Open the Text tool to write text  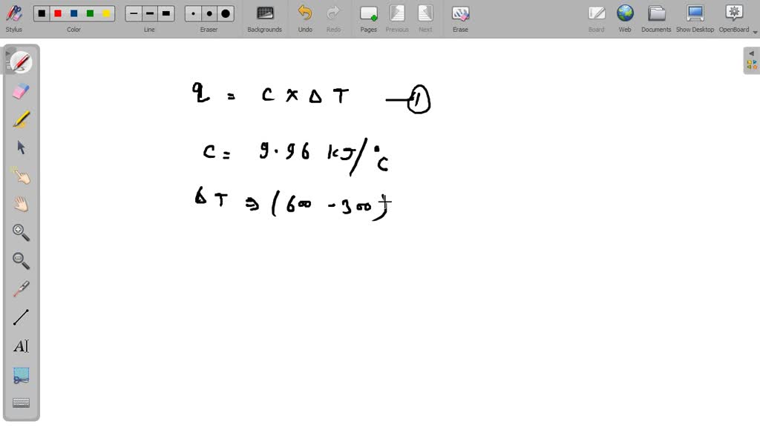[x=20, y=345]
